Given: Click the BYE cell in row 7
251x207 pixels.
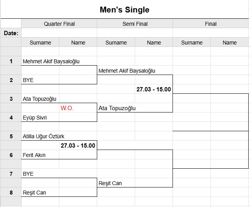Looking at the screenshot, I should click(x=28, y=174).
